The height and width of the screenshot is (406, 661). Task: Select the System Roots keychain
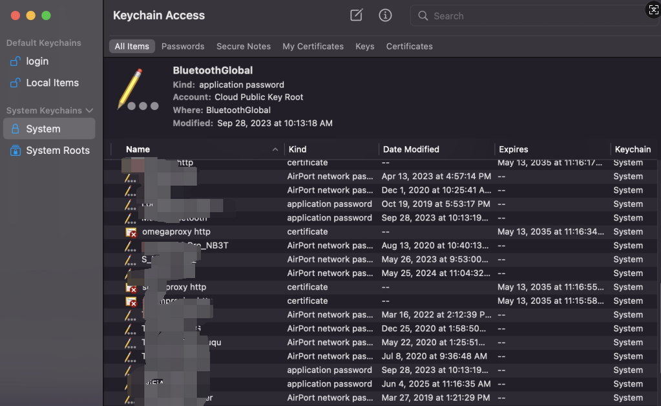tap(49, 150)
